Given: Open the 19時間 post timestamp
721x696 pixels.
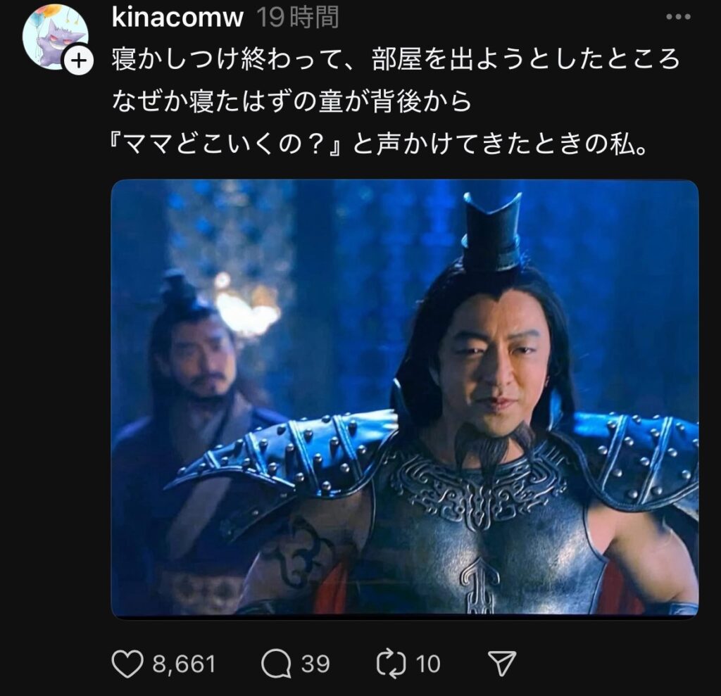Looking at the screenshot, I should tap(298, 18).
